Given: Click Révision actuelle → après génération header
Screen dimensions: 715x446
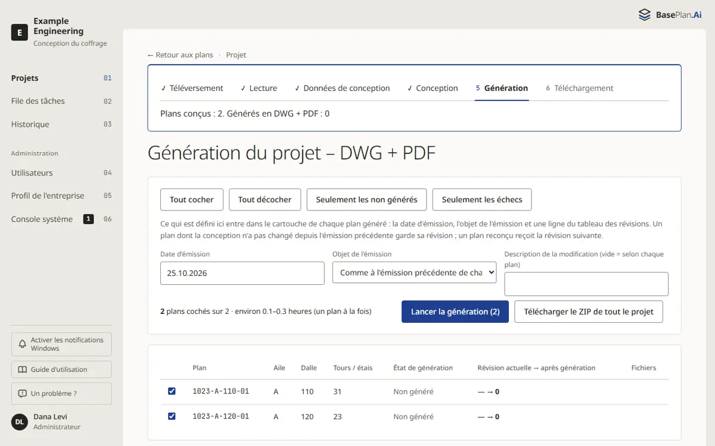Looking at the screenshot, I should [x=536, y=368].
